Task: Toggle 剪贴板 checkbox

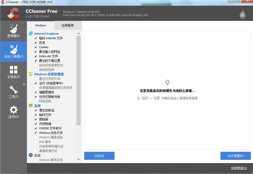Action: [x=36, y=120]
